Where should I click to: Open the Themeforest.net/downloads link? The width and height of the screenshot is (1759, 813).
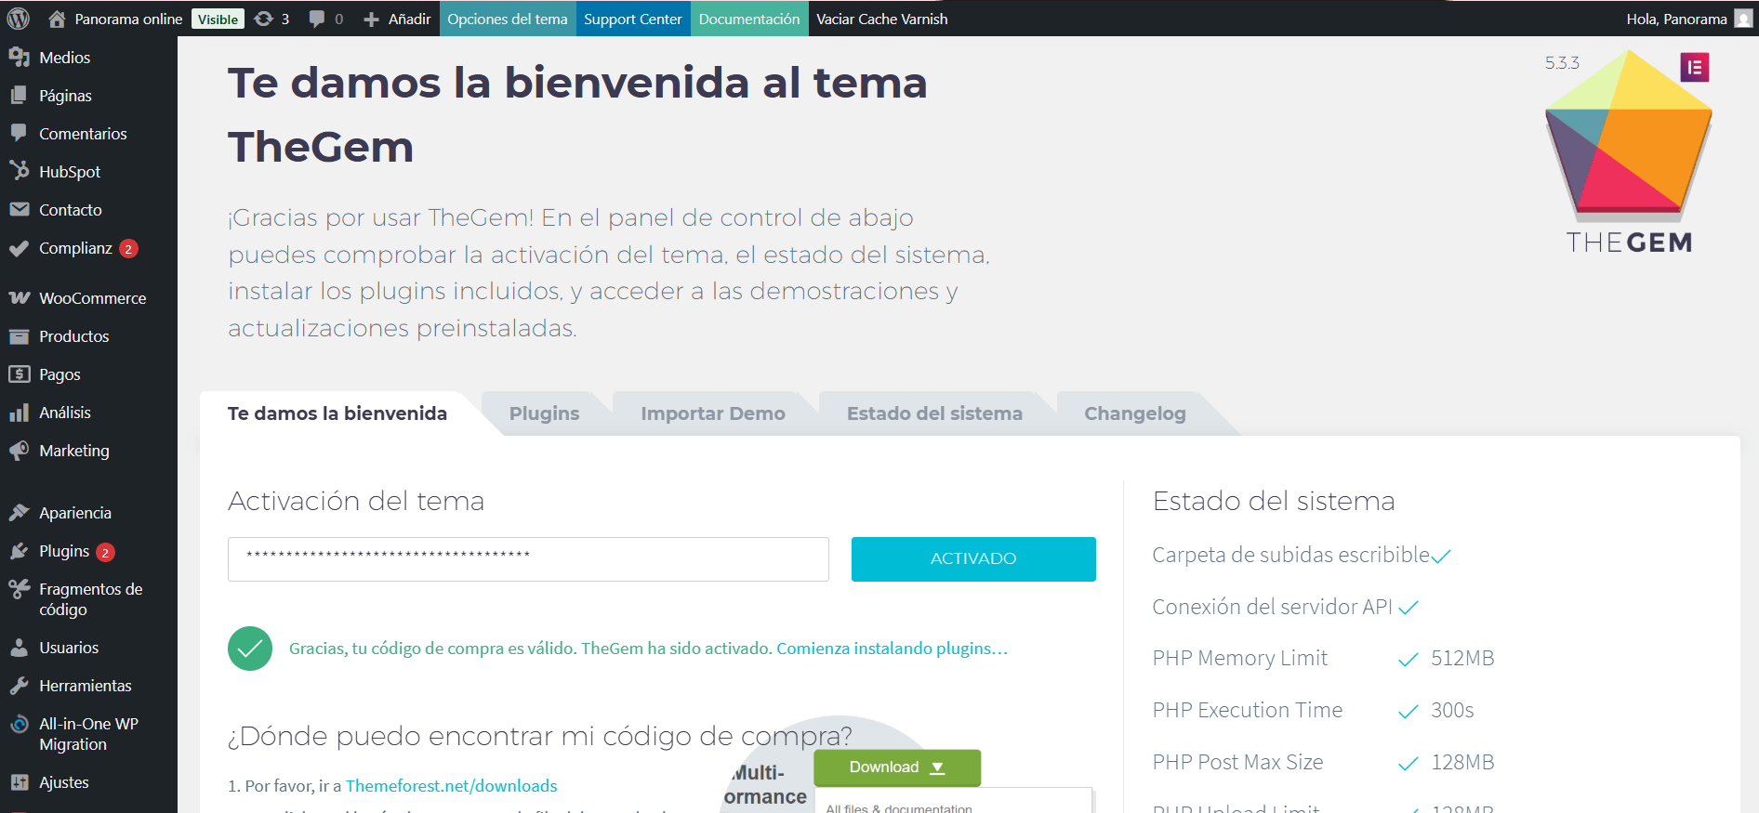[451, 786]
